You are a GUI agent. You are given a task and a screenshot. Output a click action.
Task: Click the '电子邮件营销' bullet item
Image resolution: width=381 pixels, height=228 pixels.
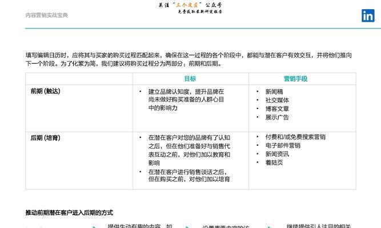click(x=283, y=145)
